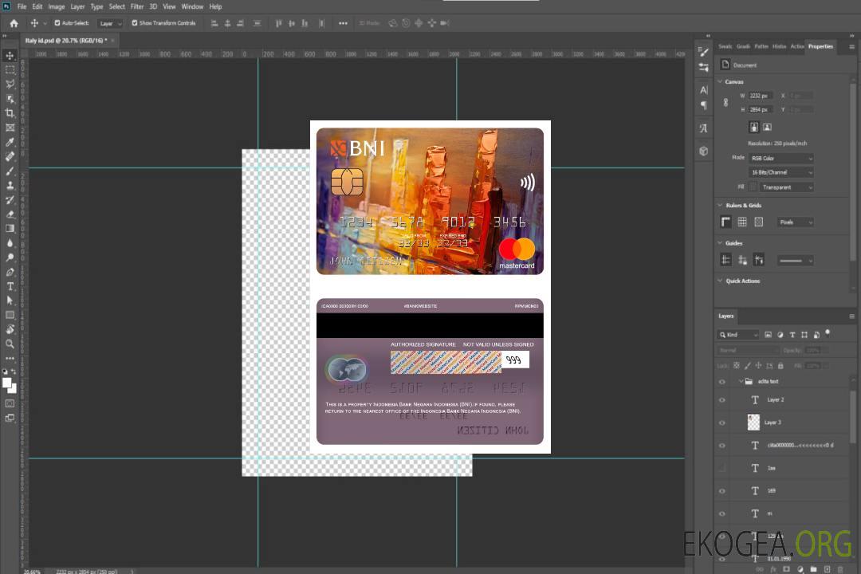
Task: Collapse the 'edite text' layer group
Action: 741,382
